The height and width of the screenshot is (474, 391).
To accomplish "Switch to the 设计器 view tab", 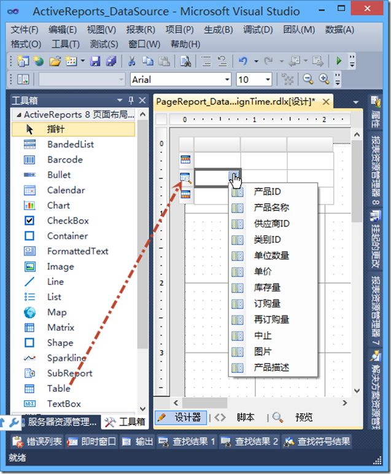I will point(181,418).
